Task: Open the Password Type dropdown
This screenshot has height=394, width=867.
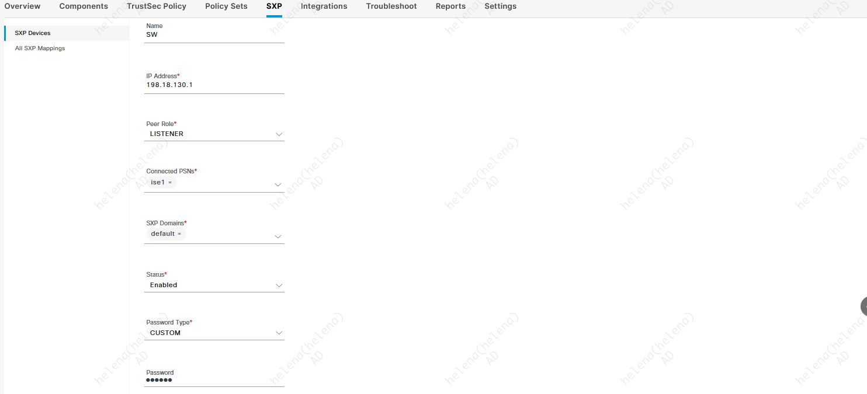Action: [x=279, y=333]
